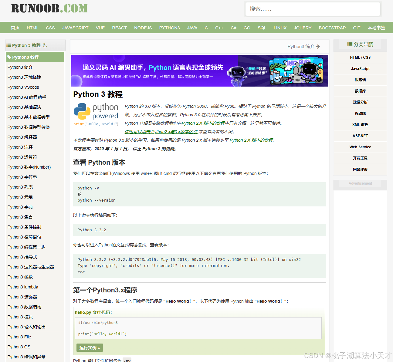
Task: Select the GO nav item
Action: pos(247,28)
